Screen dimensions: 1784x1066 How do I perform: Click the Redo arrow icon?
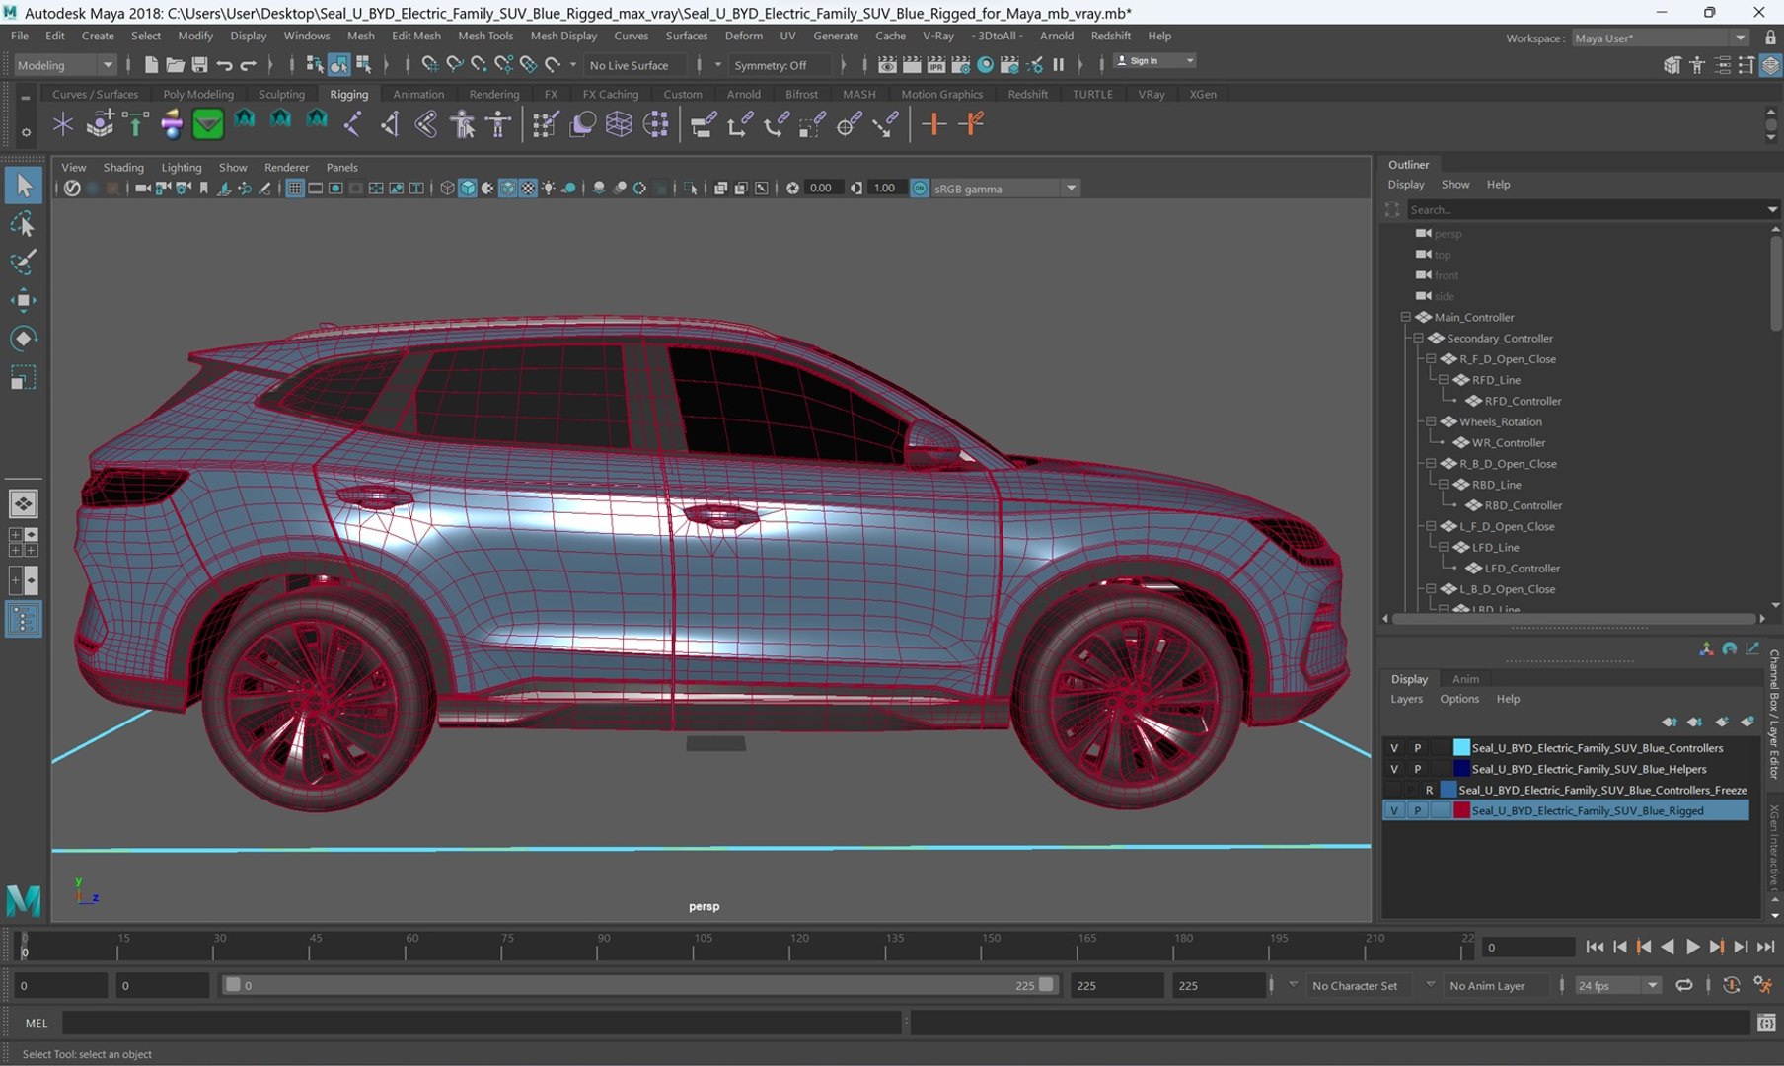pos(248,65)
